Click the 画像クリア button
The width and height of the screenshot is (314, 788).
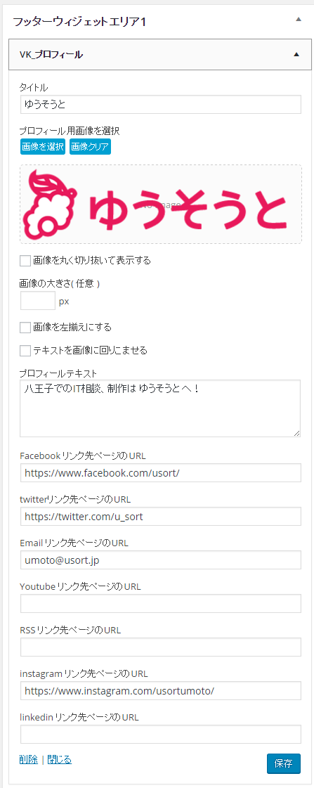click(x=90, y=147)
